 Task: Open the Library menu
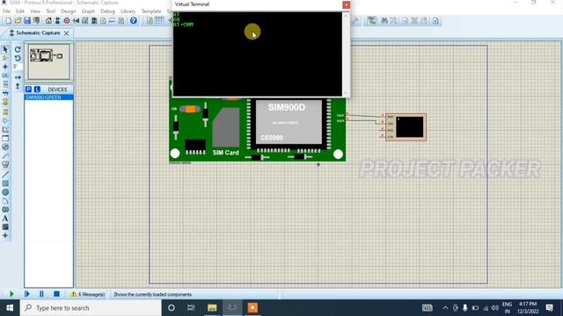tap(128, 11)
